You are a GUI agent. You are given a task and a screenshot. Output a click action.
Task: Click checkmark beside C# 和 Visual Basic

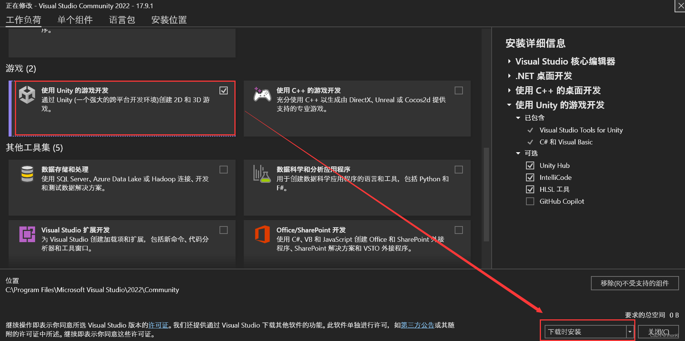(x=530, y=142)
